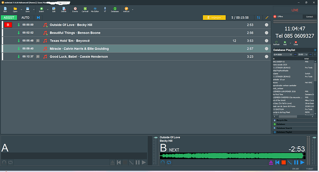Switch playlist to AUTO mode

[x=25, y=18]
